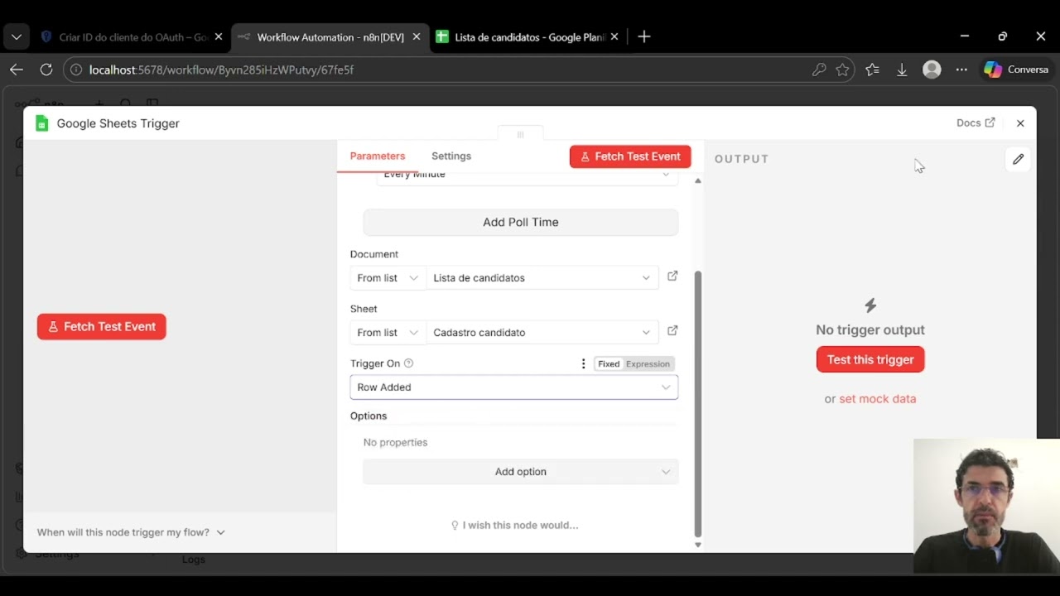
Task: Click the Google Sheets node icon in header
Action: point(41,123)
